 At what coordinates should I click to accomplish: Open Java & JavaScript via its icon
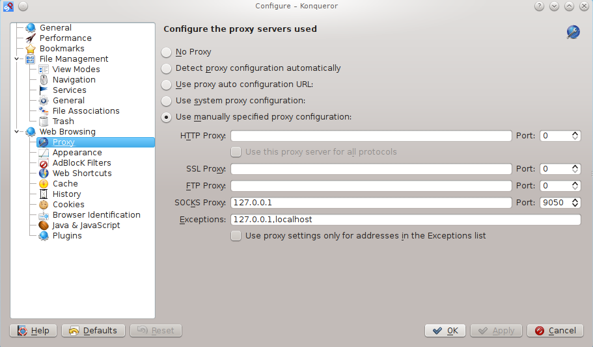click(44, 225)
